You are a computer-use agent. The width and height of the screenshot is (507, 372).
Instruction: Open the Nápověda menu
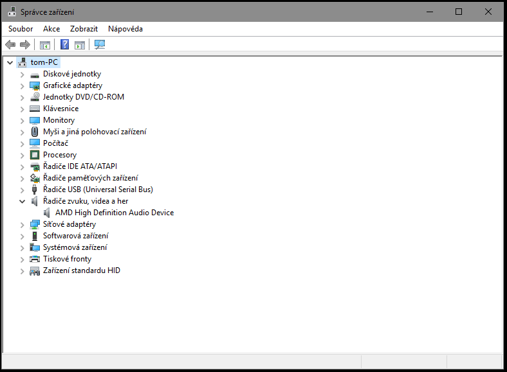click(125, 29)
